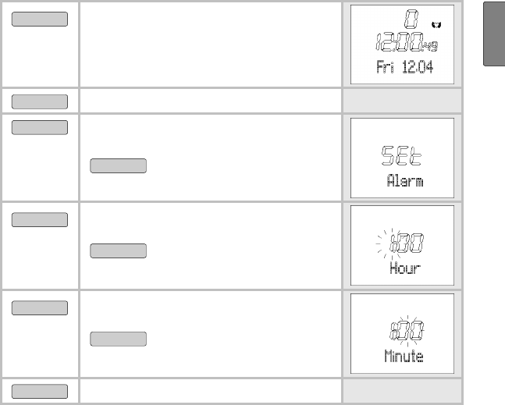The width and height of the screenshot is (505, 405).
Task: Open the dark gray tab at the page edge
Action: click(494, 34)
